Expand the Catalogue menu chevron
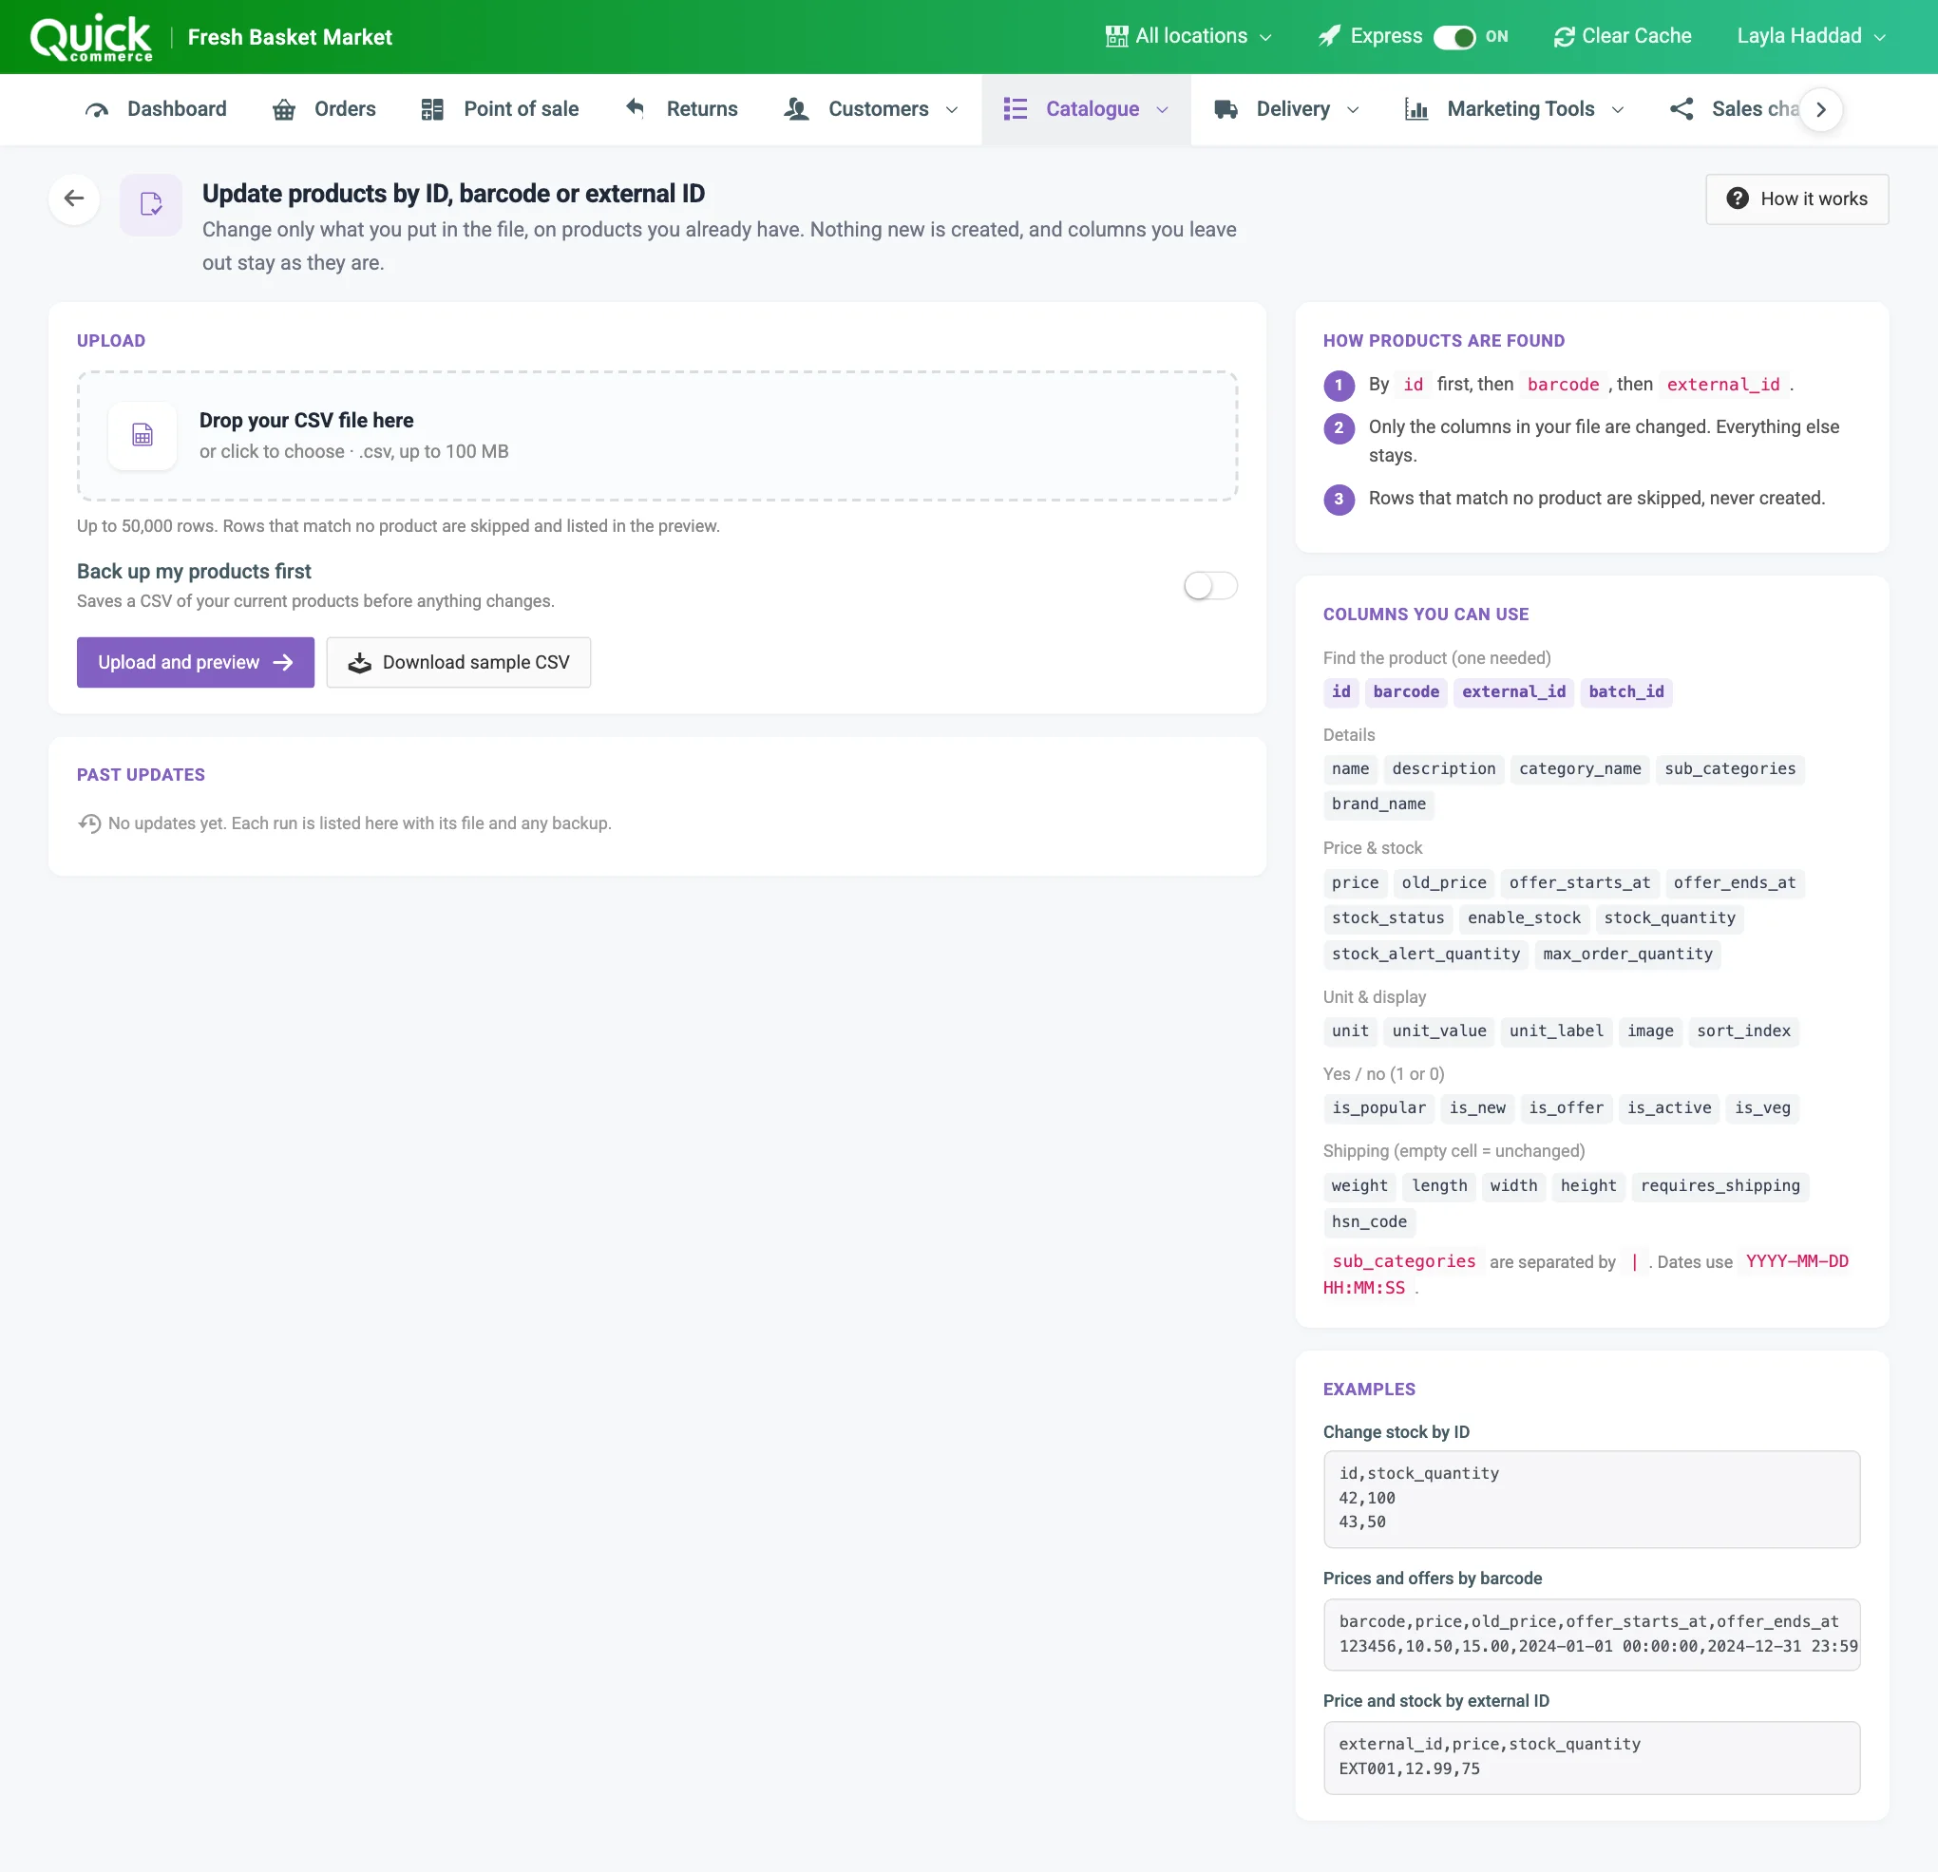The height and width of the screenshot is (1872, 1938). (x=1162, y=110)
